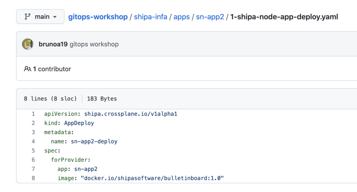Go to the apps directory breadcrumb

[x=182, y=17]
